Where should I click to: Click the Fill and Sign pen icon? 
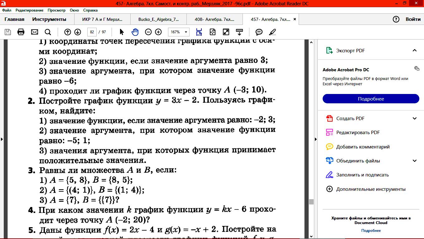tap(329, 175)
